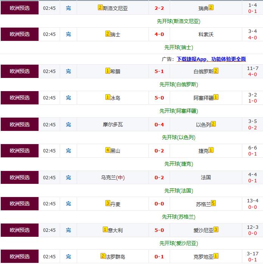Open the 4-0 score of 瑞士 vs 科索沃

click(159, 34)
